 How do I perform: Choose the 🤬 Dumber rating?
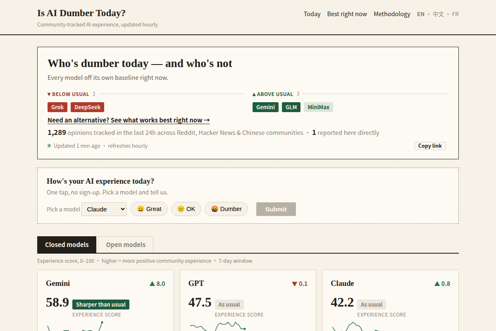(x=226, y=209)
